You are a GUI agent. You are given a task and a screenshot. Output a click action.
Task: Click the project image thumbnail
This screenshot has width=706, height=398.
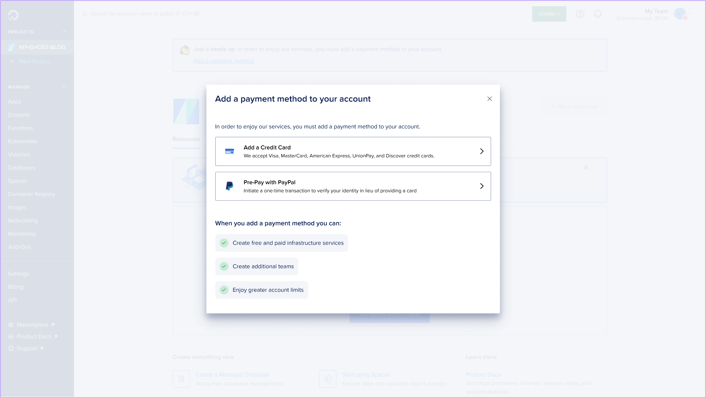[x=186, y=112]
